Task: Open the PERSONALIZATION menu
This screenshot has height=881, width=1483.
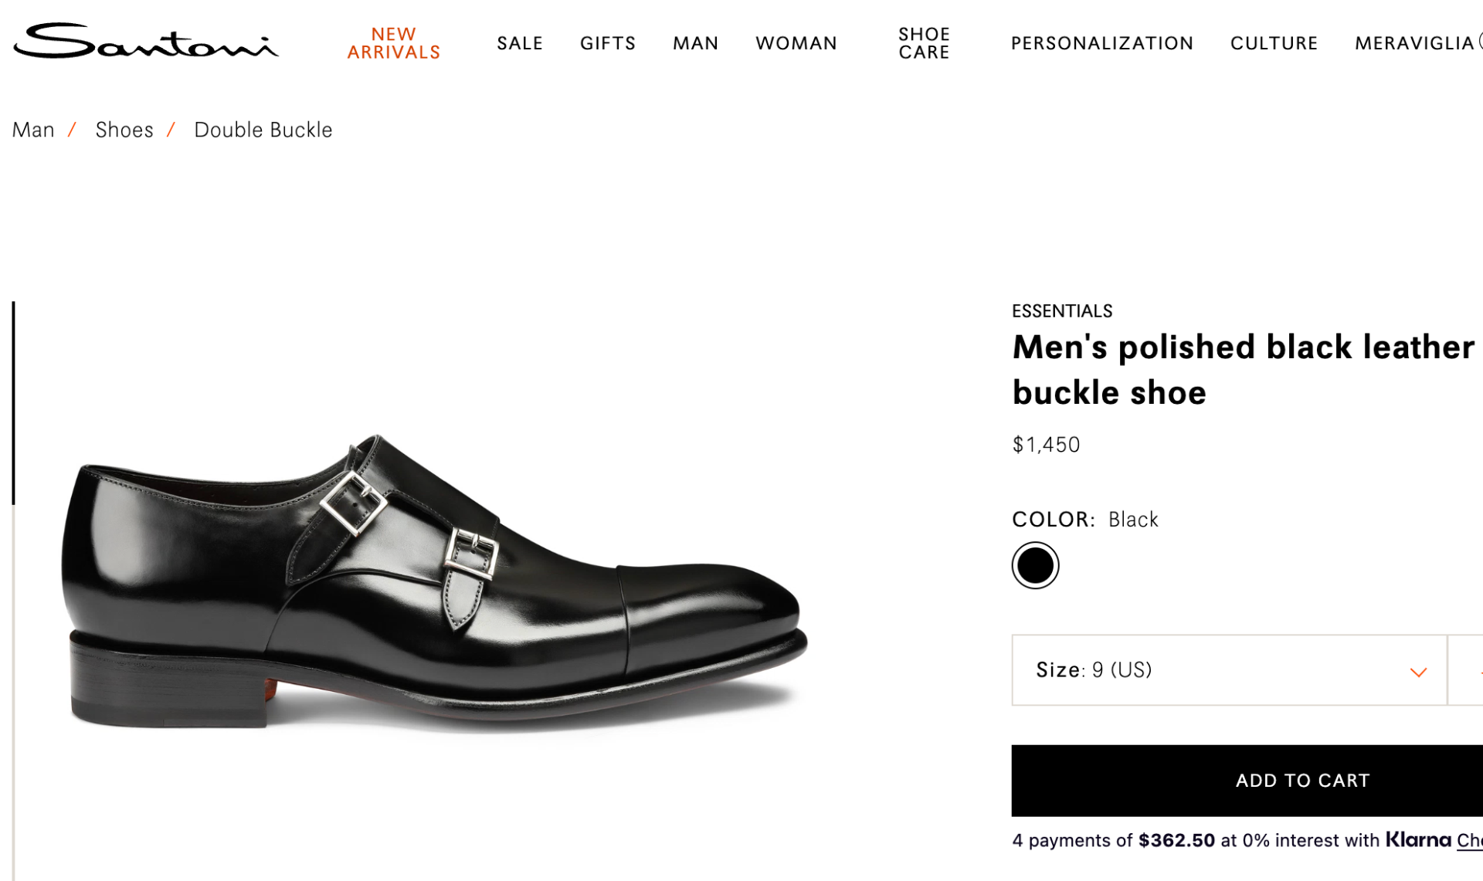Action: (1101, 43)
